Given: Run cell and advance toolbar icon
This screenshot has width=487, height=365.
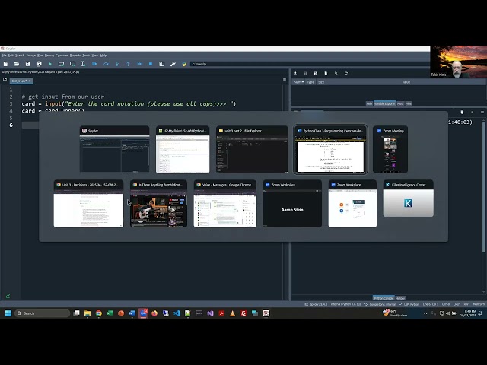Looking at the screenshot, I should [x=72, y=64].
